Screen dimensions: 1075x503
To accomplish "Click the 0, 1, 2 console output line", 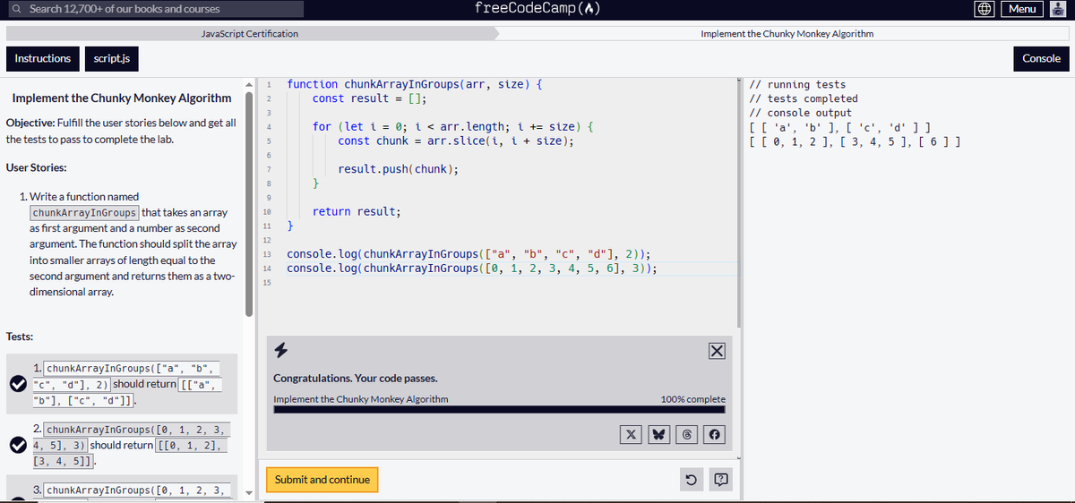I will [x=855, y=141].
